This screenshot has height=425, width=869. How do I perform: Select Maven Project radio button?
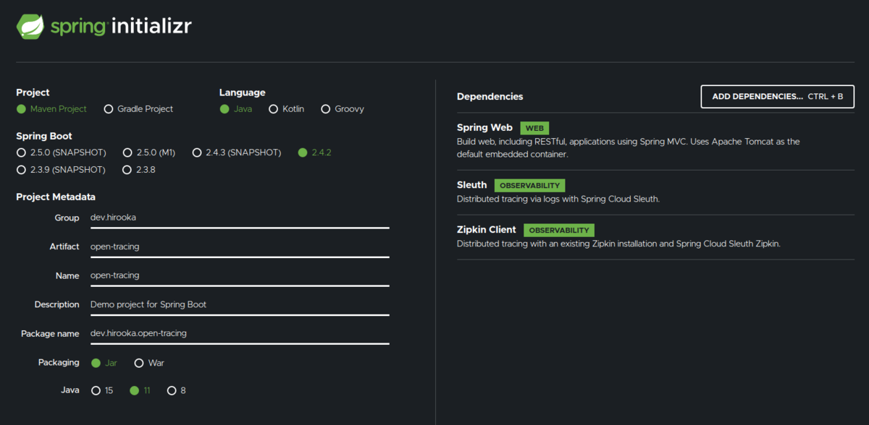pos(51,109)
